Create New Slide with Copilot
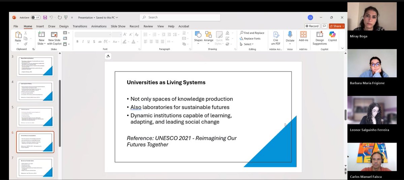The height and width of the screenshot is (180, 404). (x=54, y=38)
